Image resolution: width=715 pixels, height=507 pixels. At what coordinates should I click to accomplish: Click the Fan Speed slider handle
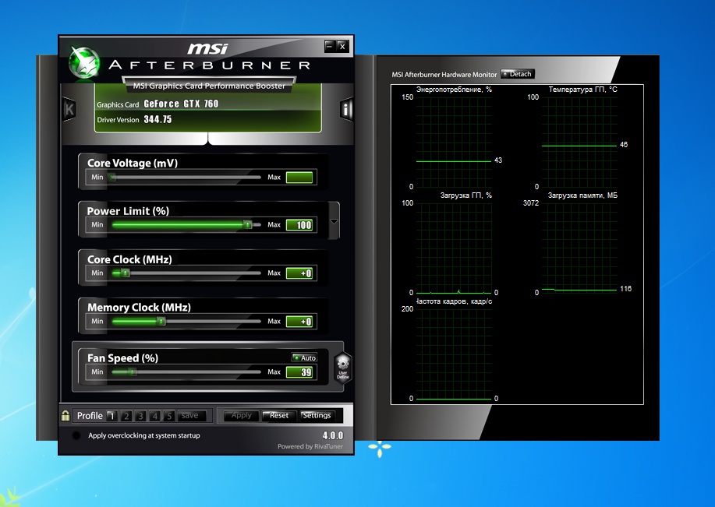[x=132, y=371]
